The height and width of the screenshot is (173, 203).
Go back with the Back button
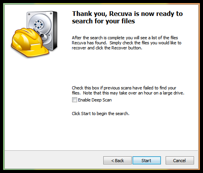(117, 161)
